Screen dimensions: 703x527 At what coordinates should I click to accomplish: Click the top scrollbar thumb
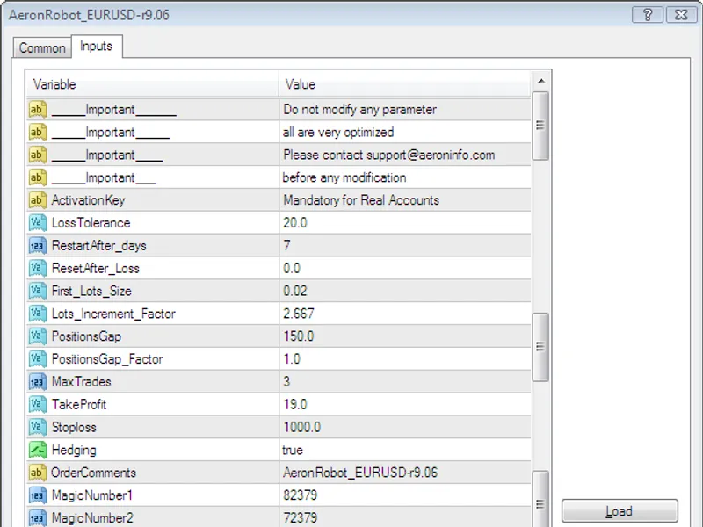[540, 126]
